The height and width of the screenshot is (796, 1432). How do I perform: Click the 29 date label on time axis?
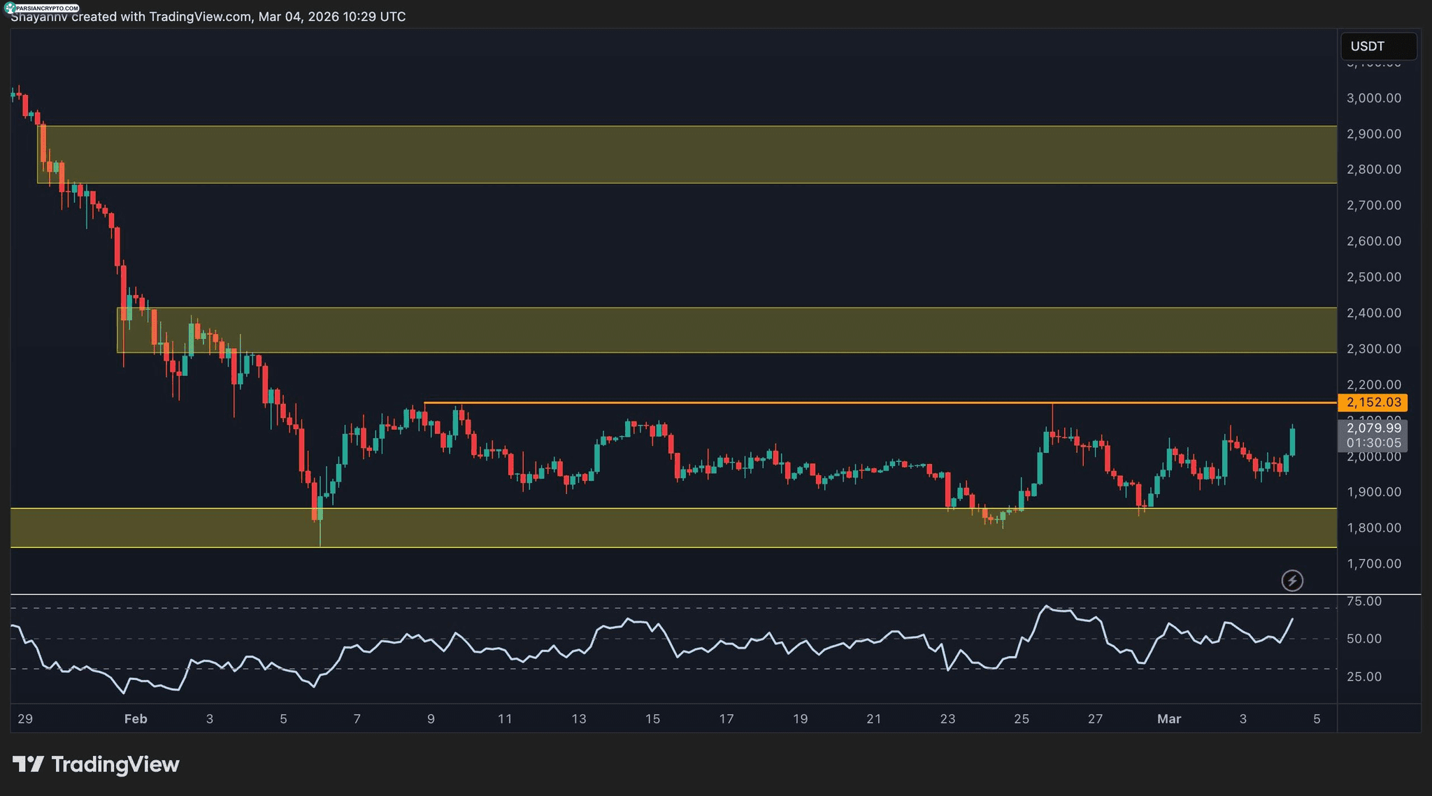pos(25,718)
